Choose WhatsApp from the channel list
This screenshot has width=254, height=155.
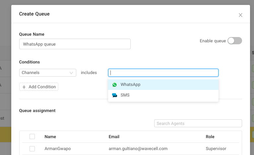(x=130, y=85)
